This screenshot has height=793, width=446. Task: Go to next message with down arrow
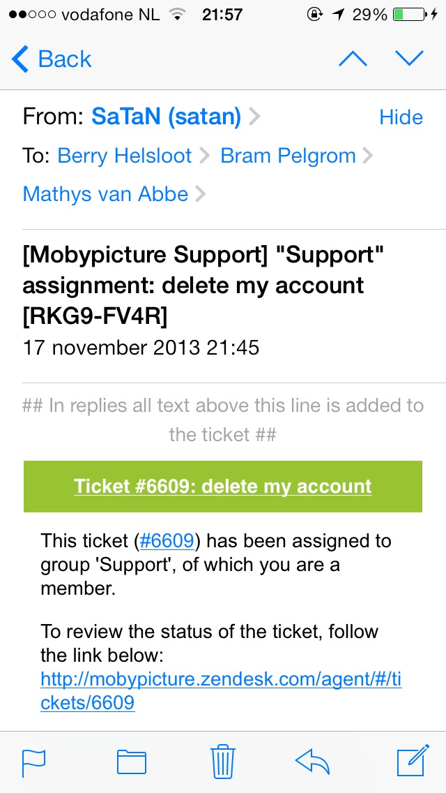[409, 59]
